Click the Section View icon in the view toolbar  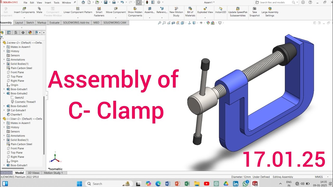point(173,23)
